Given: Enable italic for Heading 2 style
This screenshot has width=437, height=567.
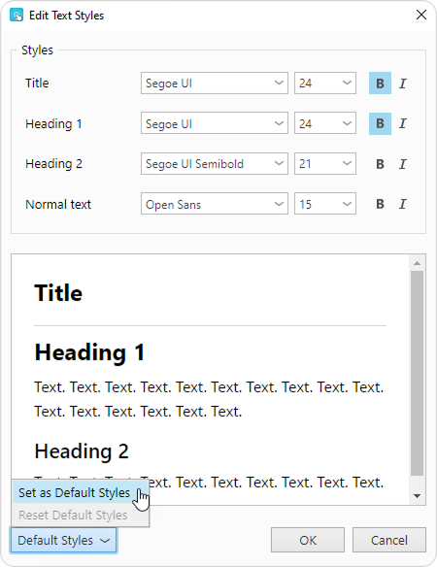Looking at the screenshot, I should point(403,164).
